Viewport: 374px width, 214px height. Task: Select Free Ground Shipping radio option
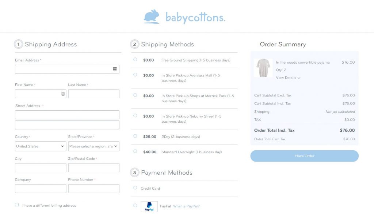pos(135,59)
